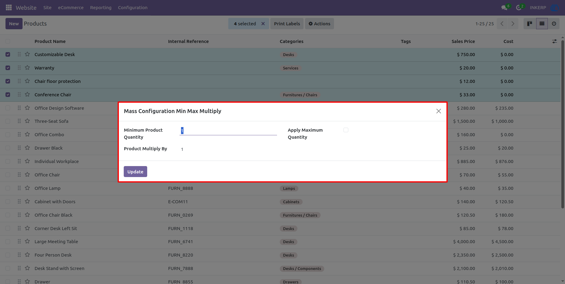Open the chat messages icon
Viewport: 565px width, 284px height.
click(x=504, y=8)
